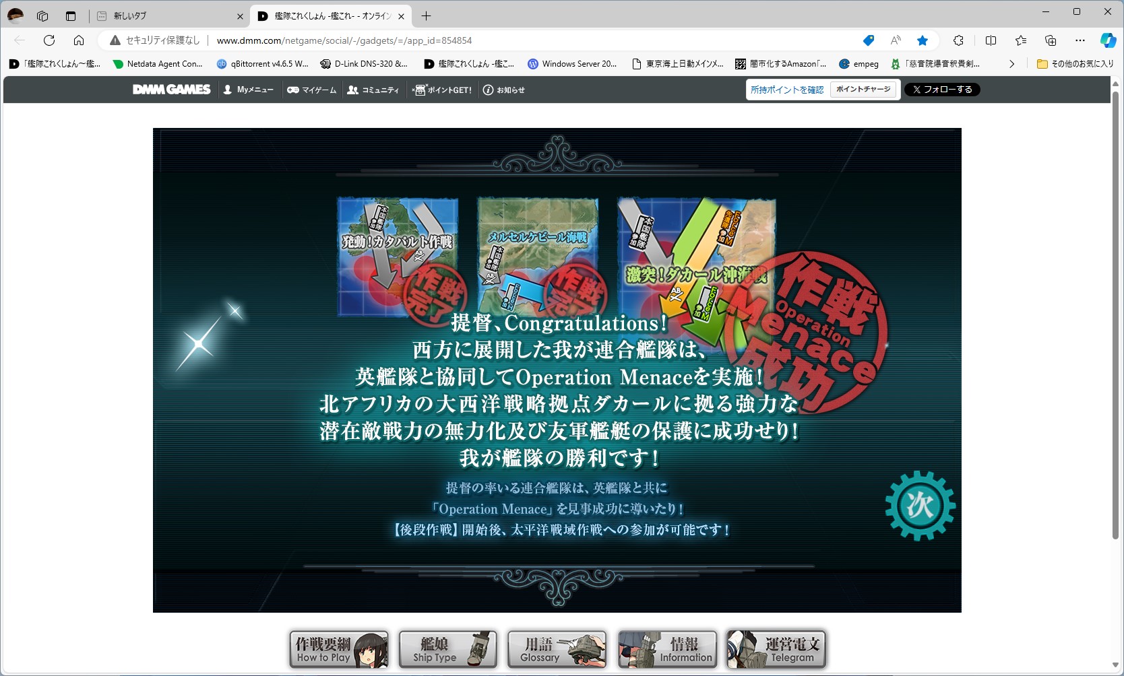This screenshot has height=676, width=1124.
Task: Expand the bookmarks overflow chevron
Action: (x=1011, y=64)
